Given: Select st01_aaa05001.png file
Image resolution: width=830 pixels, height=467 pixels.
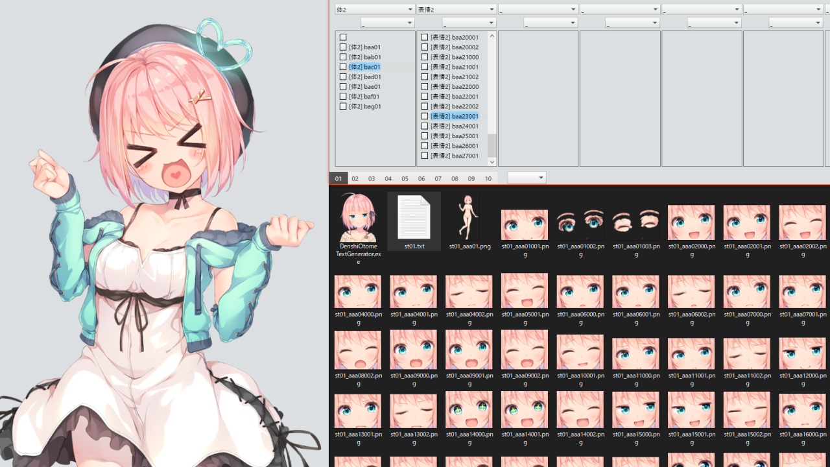Looking at the screenshot, I should [525, 290].
